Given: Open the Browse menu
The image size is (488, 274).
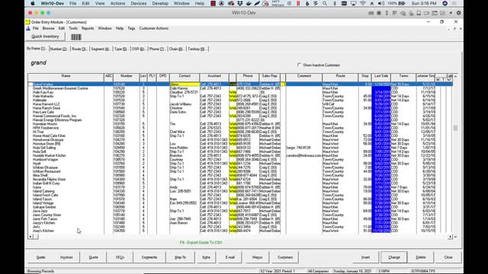Looking at the screenshot, I should click(48, 28).
